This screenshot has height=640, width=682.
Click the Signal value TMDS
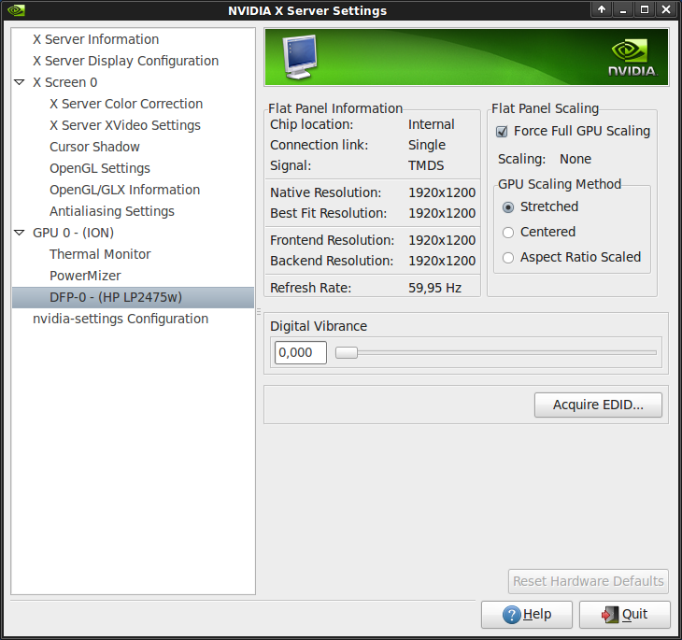[x=426, y=165]
